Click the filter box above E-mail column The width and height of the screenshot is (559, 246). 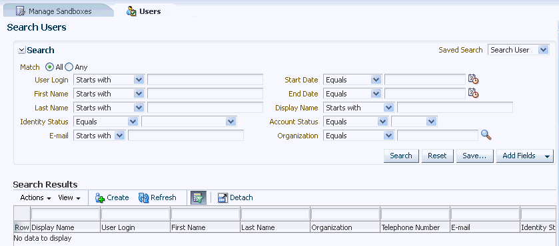tap(484, 214)
